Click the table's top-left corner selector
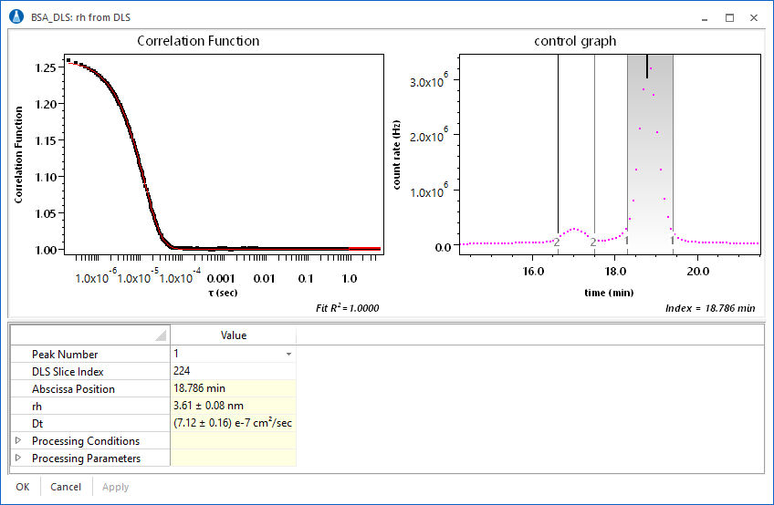The height and width of the screenshot is (505, 774). 89,335
